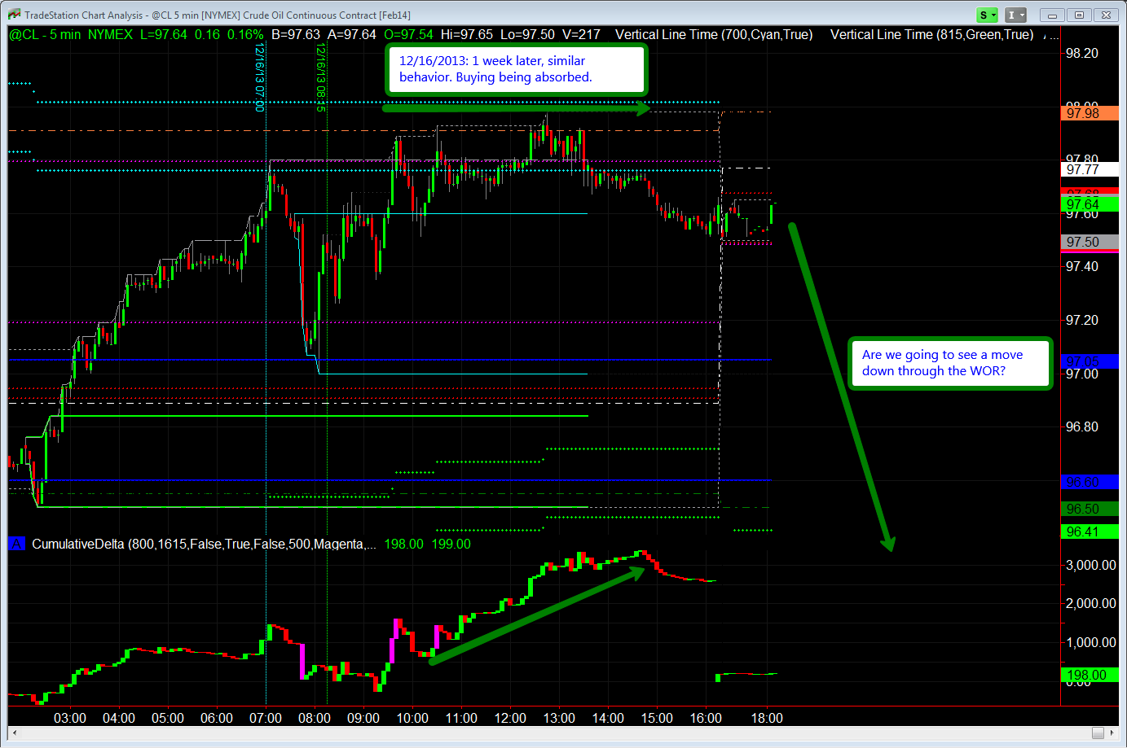Click the 3,000.00 delta axis label
The height and width of the screenshot is (748, 1127).
[x=1091, y=565]
